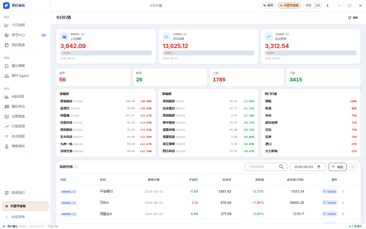The image size is (366, 229).
Task: Collapse the menu via 收起菜单 chevron
Action: coord(7,217)
